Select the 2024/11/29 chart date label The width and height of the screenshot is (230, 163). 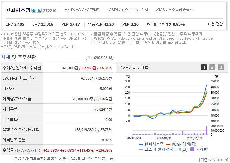point(194,138)
